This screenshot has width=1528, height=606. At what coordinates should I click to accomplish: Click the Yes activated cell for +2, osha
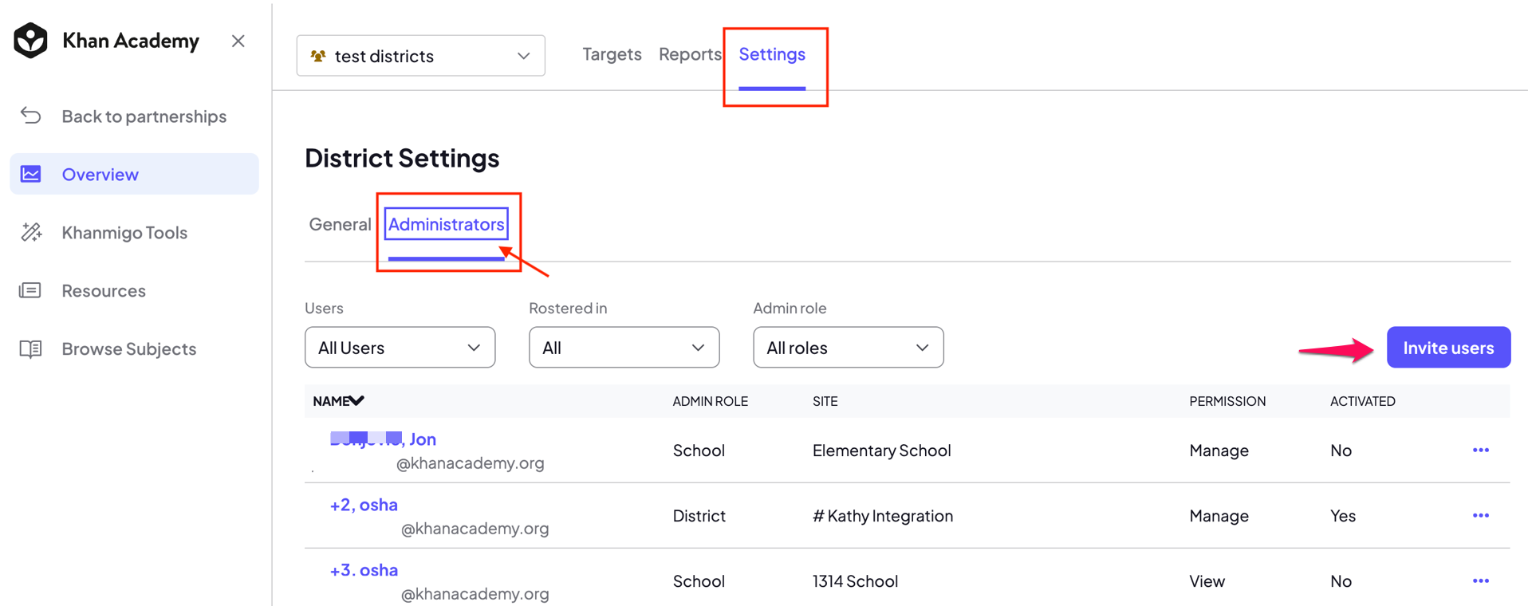pyautogui.click(x=1342, y=516)
